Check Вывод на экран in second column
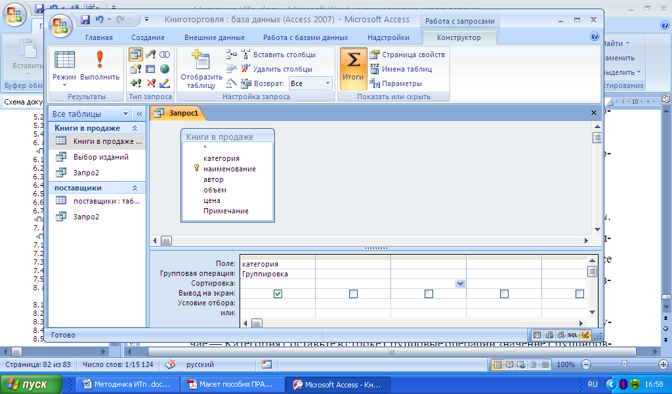The width and height of the screenshot is (672, 394). [353, 294]
